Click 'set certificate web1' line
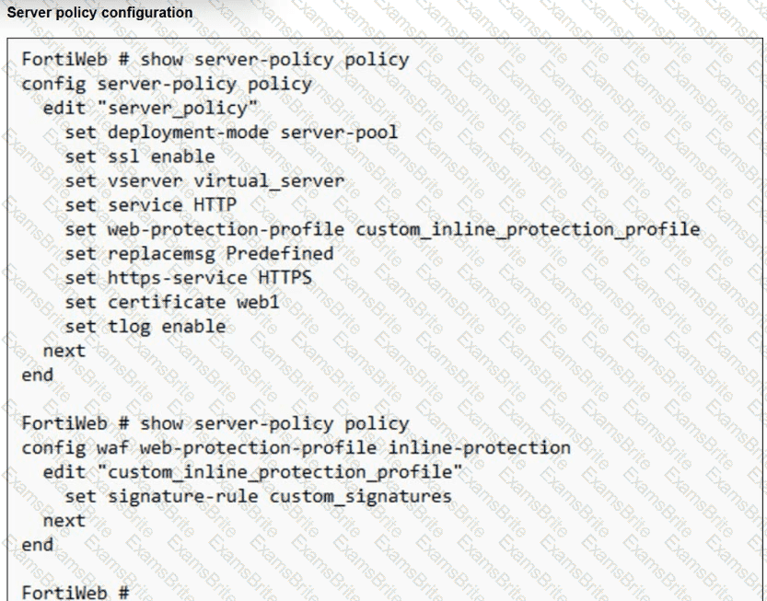Viewport: 767px width, 601px height. pyautogui.click(x=172, y=302)
